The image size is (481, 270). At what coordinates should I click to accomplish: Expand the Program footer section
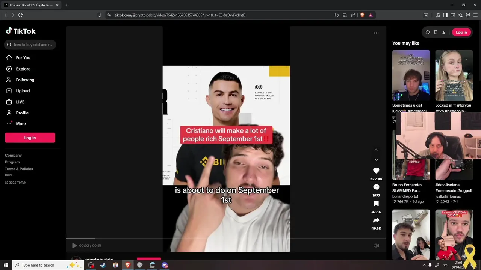click(12, 162)
